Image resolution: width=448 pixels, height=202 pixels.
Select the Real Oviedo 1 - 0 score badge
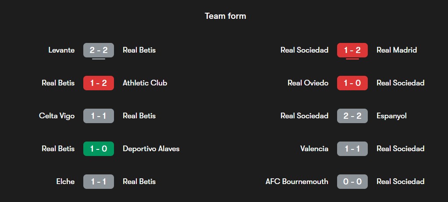pos(352,83)
